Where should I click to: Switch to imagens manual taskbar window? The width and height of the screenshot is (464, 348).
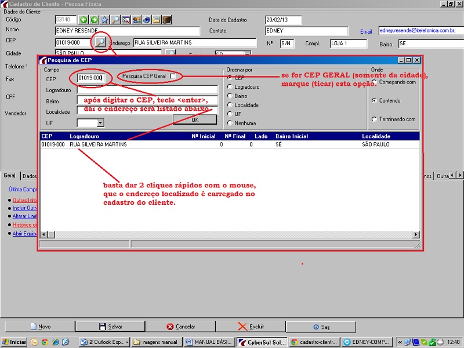(x=157, y=342)
